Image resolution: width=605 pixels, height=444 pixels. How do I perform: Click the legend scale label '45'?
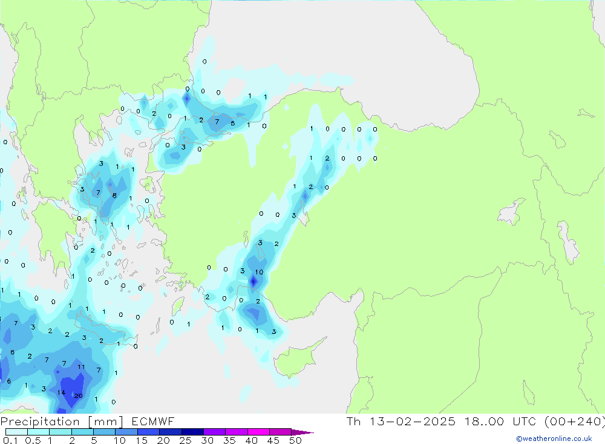(273, 440)
